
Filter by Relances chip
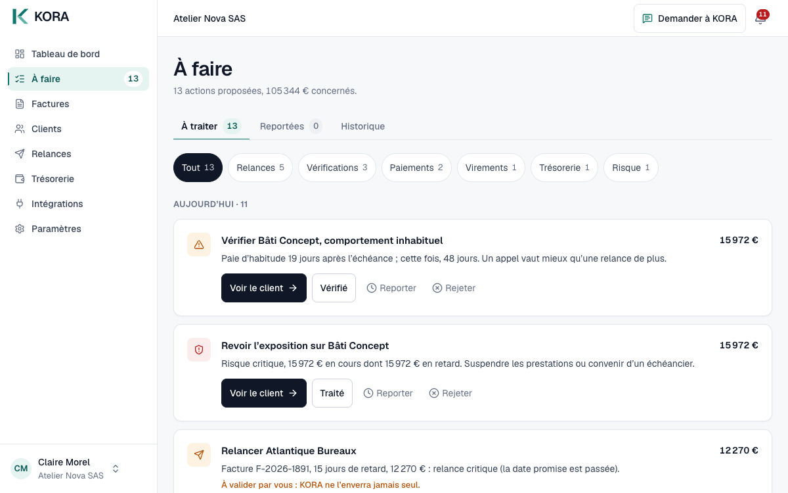coord(260,168)
